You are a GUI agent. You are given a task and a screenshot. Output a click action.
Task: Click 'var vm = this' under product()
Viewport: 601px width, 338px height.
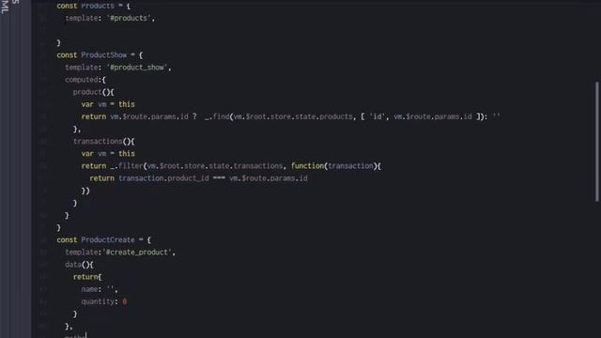[x=108, y=104]
